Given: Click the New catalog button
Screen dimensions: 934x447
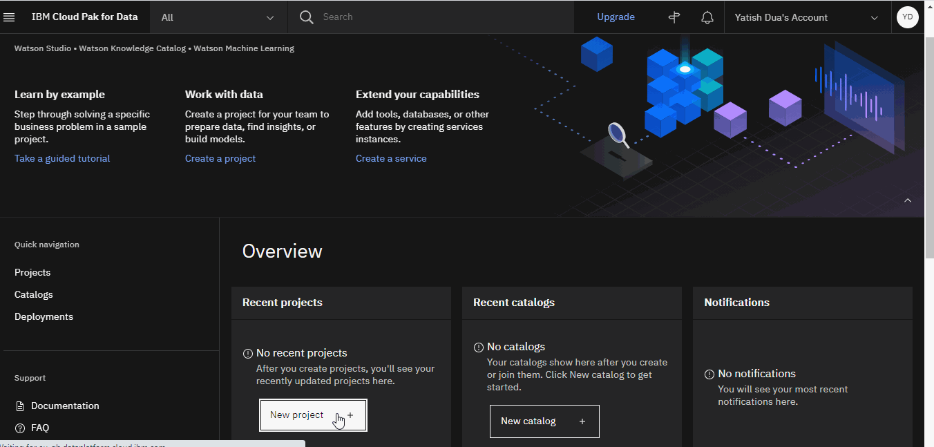Looking at the screenshot, I should point(544,421).
